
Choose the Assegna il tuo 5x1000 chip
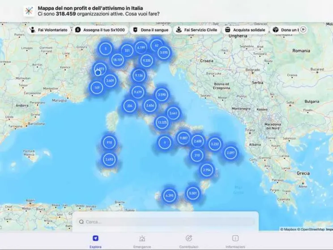tap(100, 30)
